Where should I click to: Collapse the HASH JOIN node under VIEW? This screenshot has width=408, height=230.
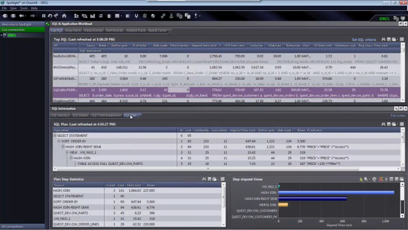(71, 158)
